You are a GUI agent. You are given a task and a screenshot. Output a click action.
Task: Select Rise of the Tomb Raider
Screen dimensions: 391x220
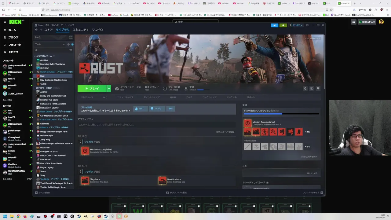click(51, 163)
